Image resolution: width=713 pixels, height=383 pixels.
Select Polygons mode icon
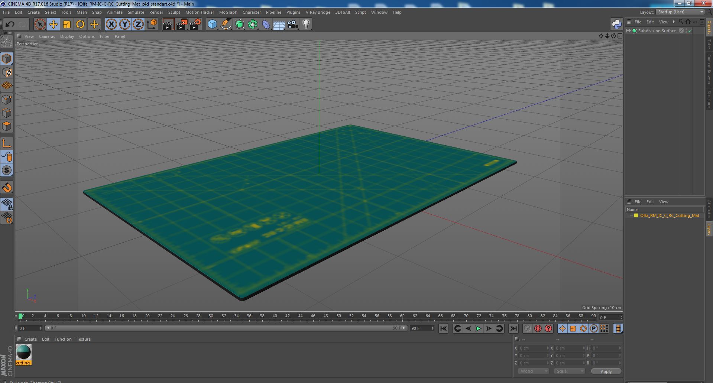7,126
